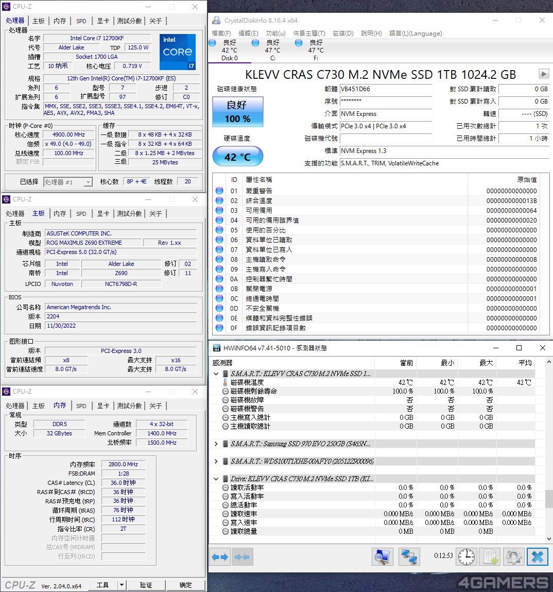Click the HWiNFO scrollbar up arrow

549,362
